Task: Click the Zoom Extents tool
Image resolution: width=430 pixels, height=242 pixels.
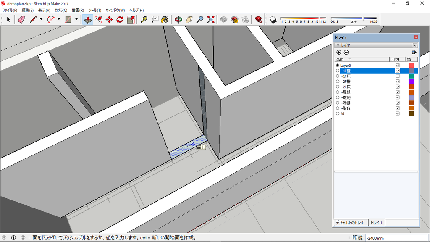Action: 211,19
